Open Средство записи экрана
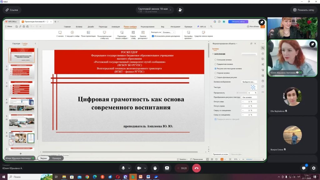This screenshot has height=180, width=320. [203, 34]
